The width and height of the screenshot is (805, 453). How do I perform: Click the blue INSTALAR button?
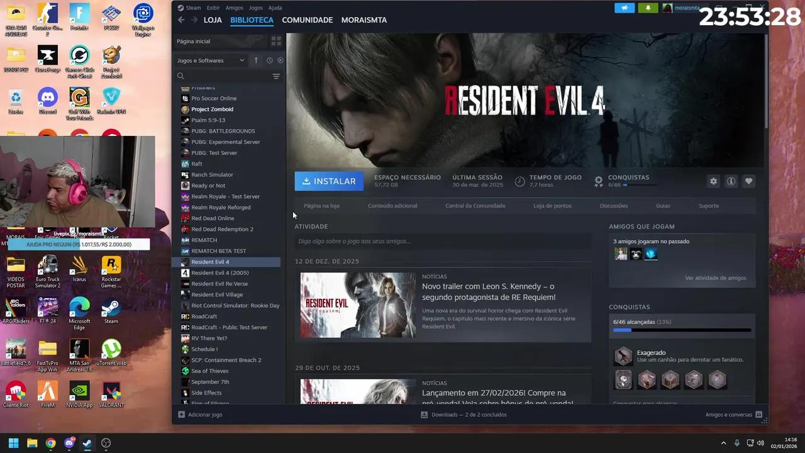[x=329, y=181]
